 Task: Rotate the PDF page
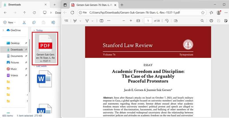tap(167, 21)
